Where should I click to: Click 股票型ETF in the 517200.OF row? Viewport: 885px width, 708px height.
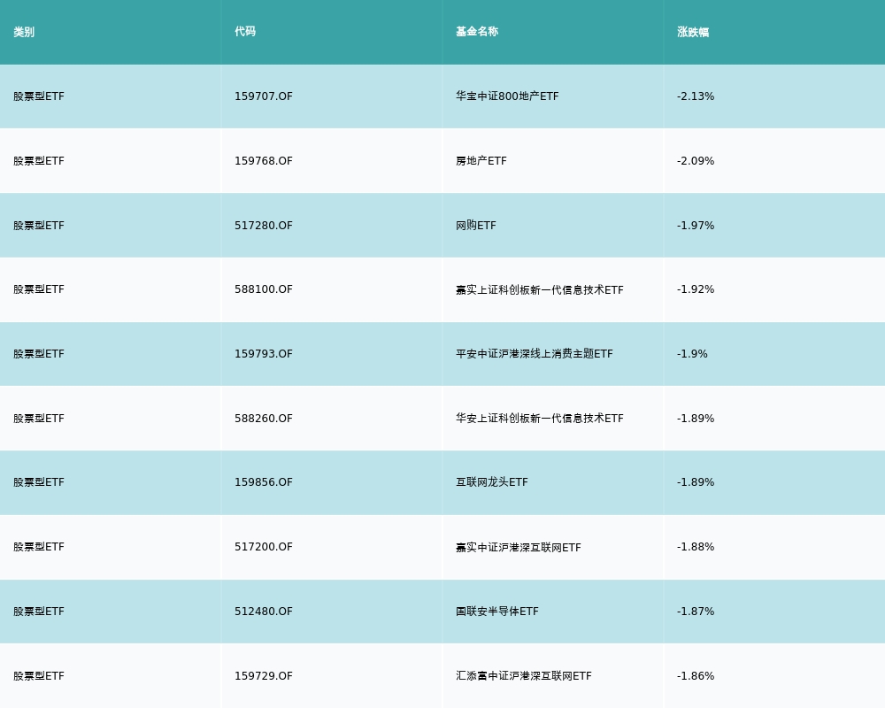pyautogui.click(x=39, y=547)
